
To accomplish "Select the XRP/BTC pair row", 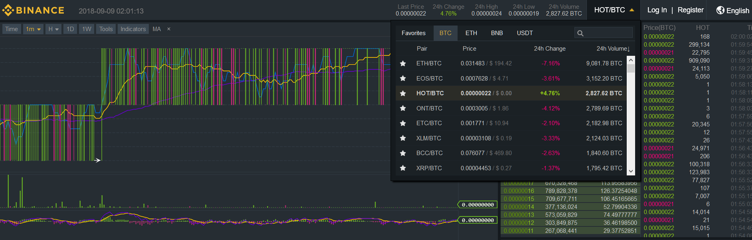I will tap(511, 168).
